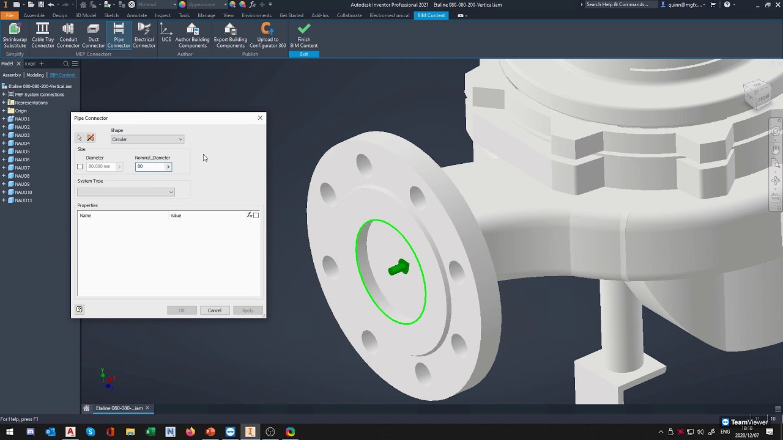Open the help button in the Pipe Connector dialog
This screenshot has height=440, width=783.
pyautogui.click(x=80, y=309)
